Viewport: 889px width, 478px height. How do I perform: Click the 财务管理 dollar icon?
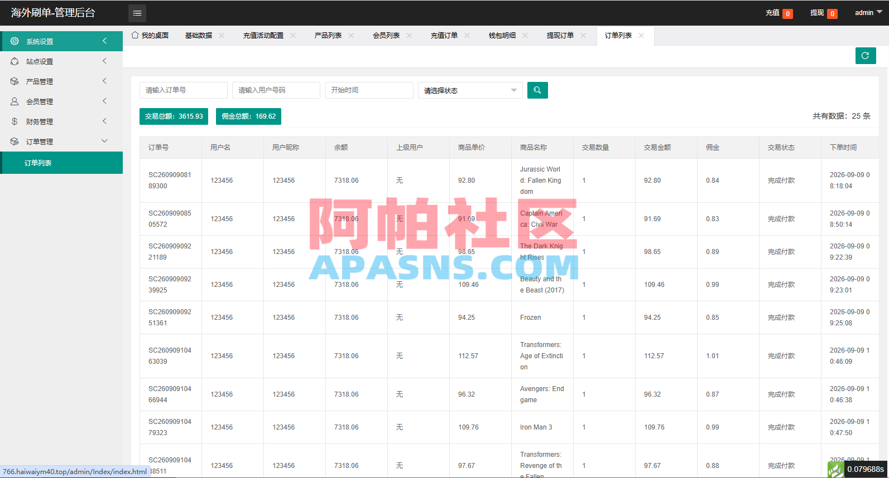point(15,121)
